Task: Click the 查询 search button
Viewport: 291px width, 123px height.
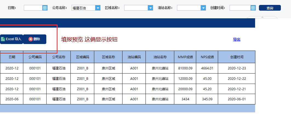Action: coord(270,8)
